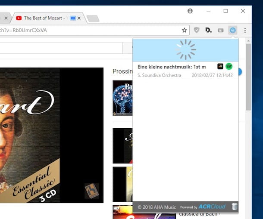Minimize the Chrome window
The image size is (263, 219).
click(209, 11)
